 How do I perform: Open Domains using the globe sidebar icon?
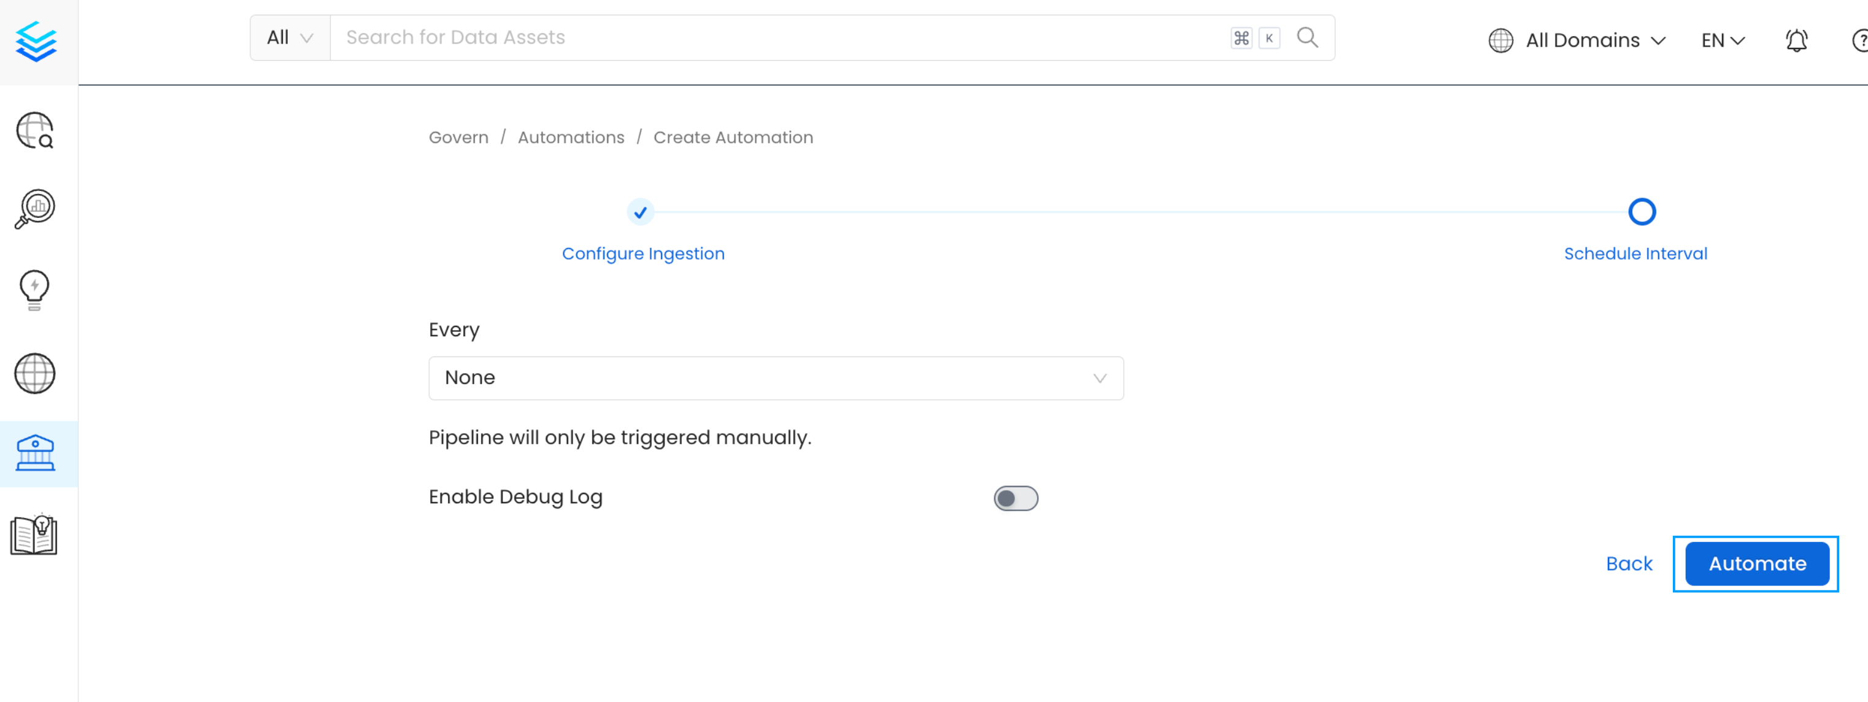[x=34, y=374]
